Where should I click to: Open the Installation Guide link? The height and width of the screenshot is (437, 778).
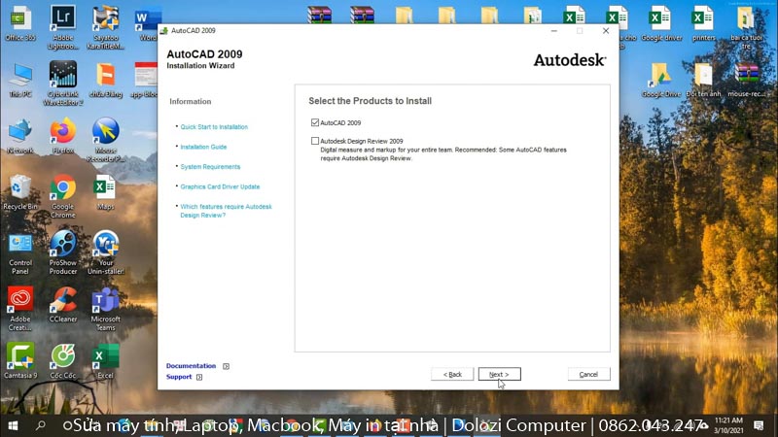203,147
